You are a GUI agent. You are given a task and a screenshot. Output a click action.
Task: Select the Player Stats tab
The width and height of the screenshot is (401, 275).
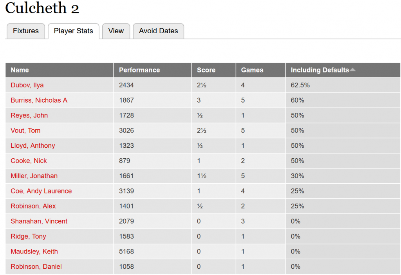[73, 31]
